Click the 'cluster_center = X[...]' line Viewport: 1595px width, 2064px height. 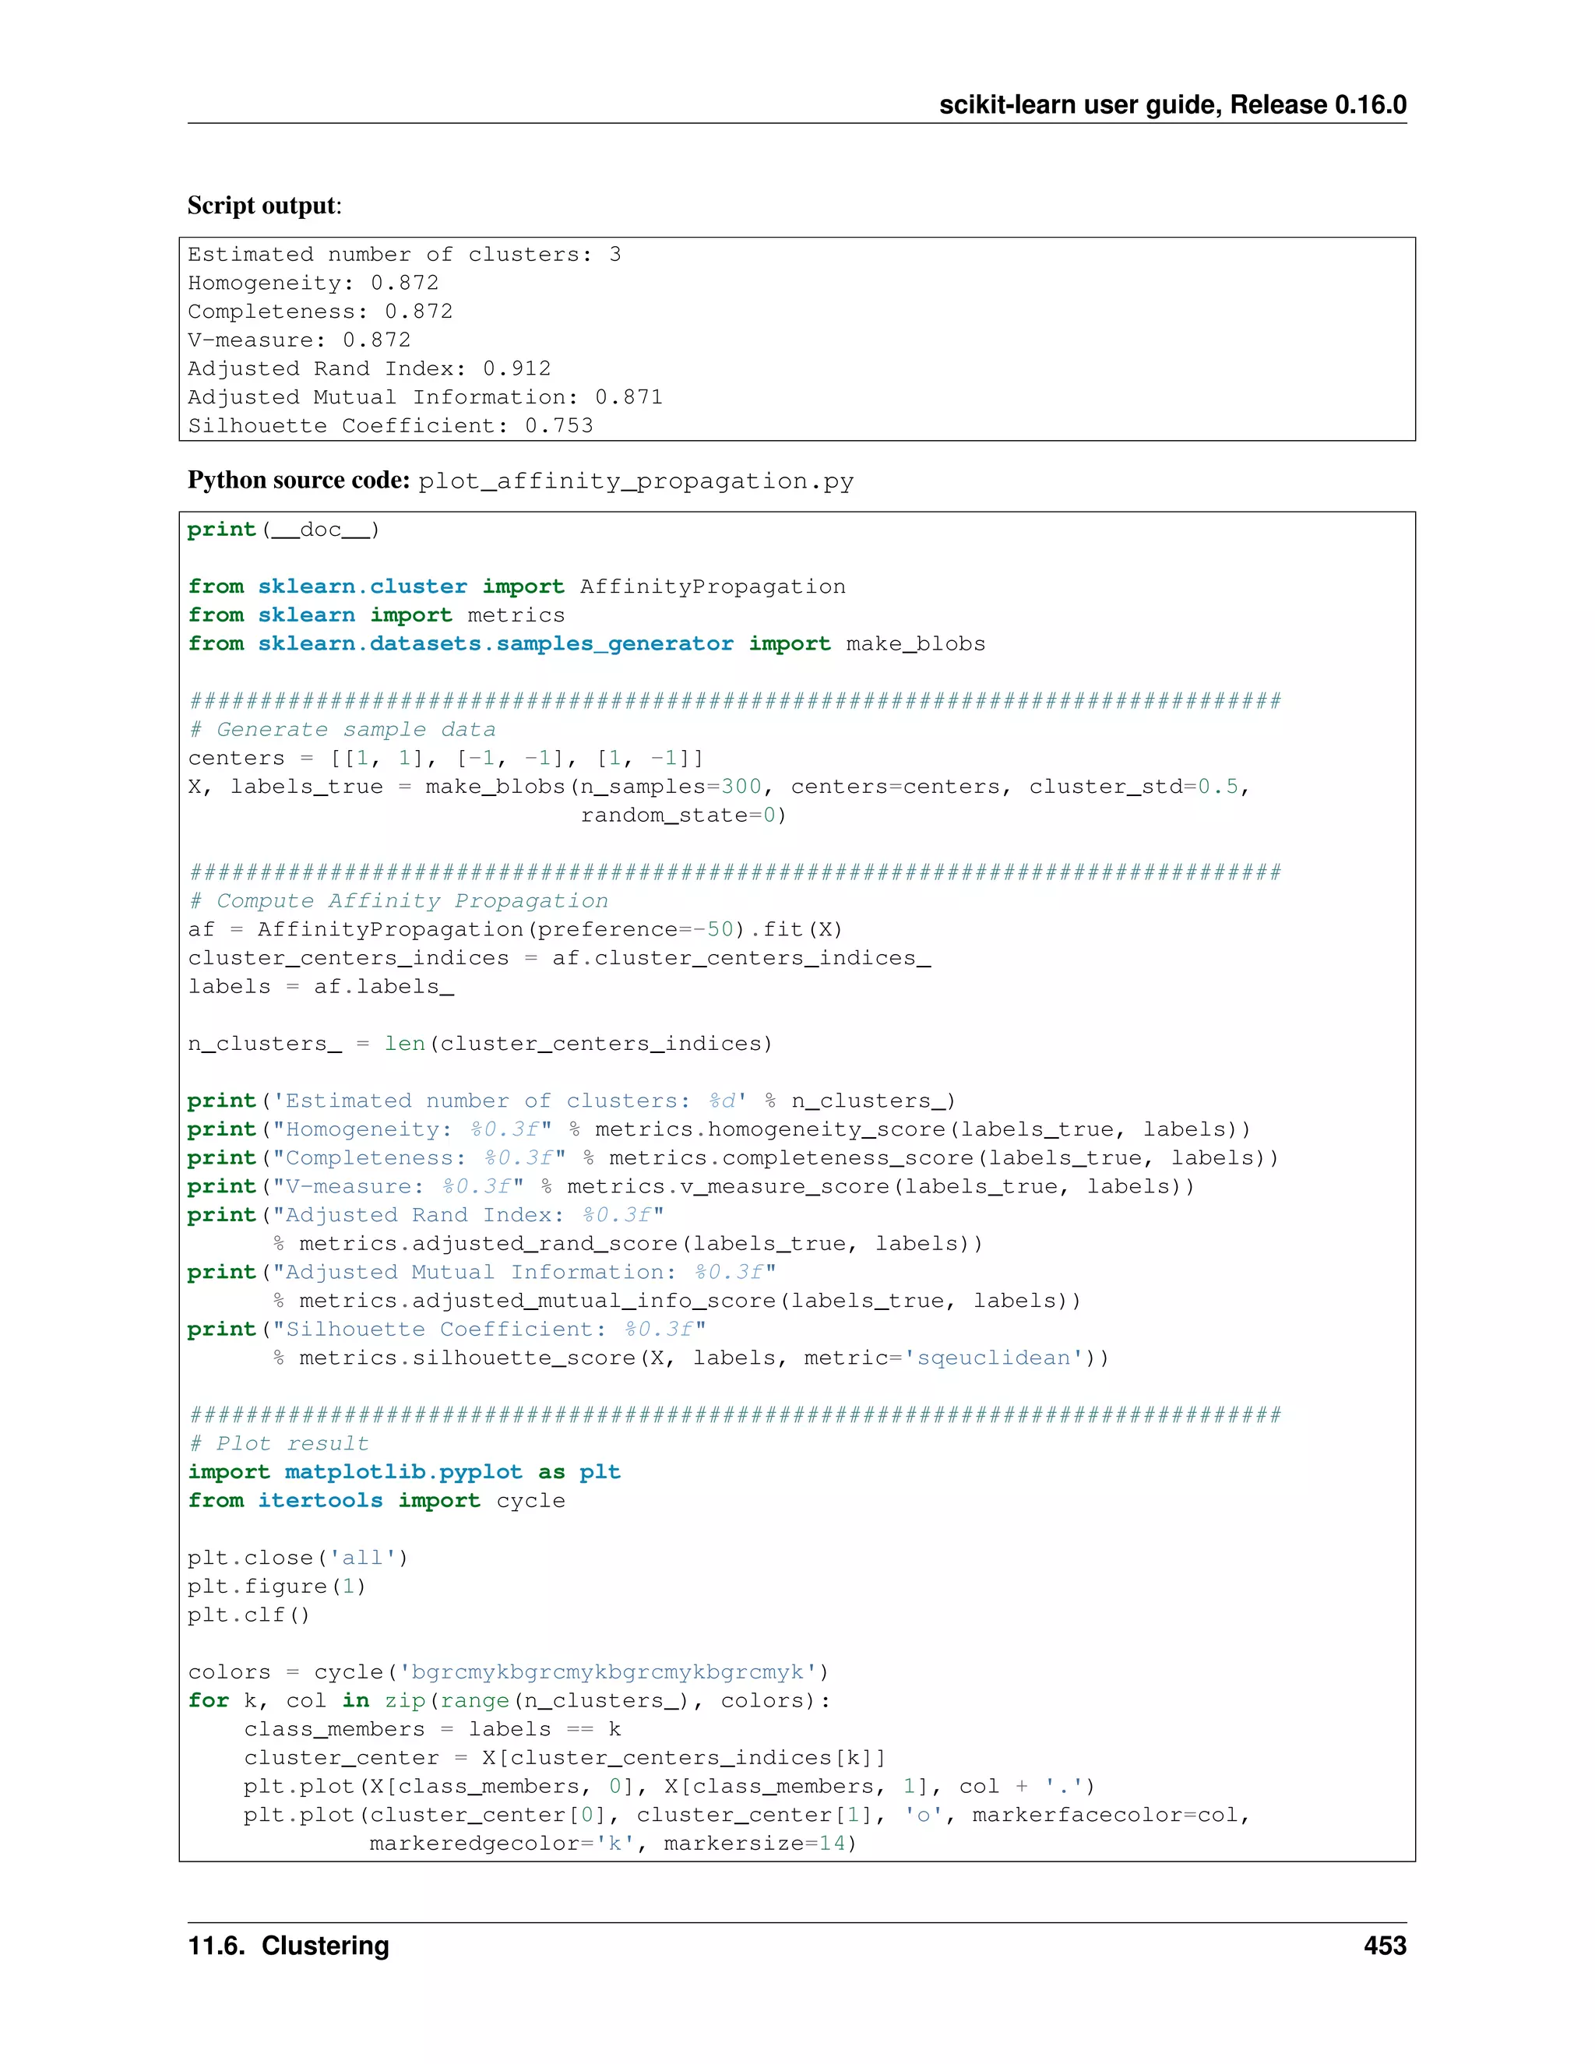click(565, 1757)
